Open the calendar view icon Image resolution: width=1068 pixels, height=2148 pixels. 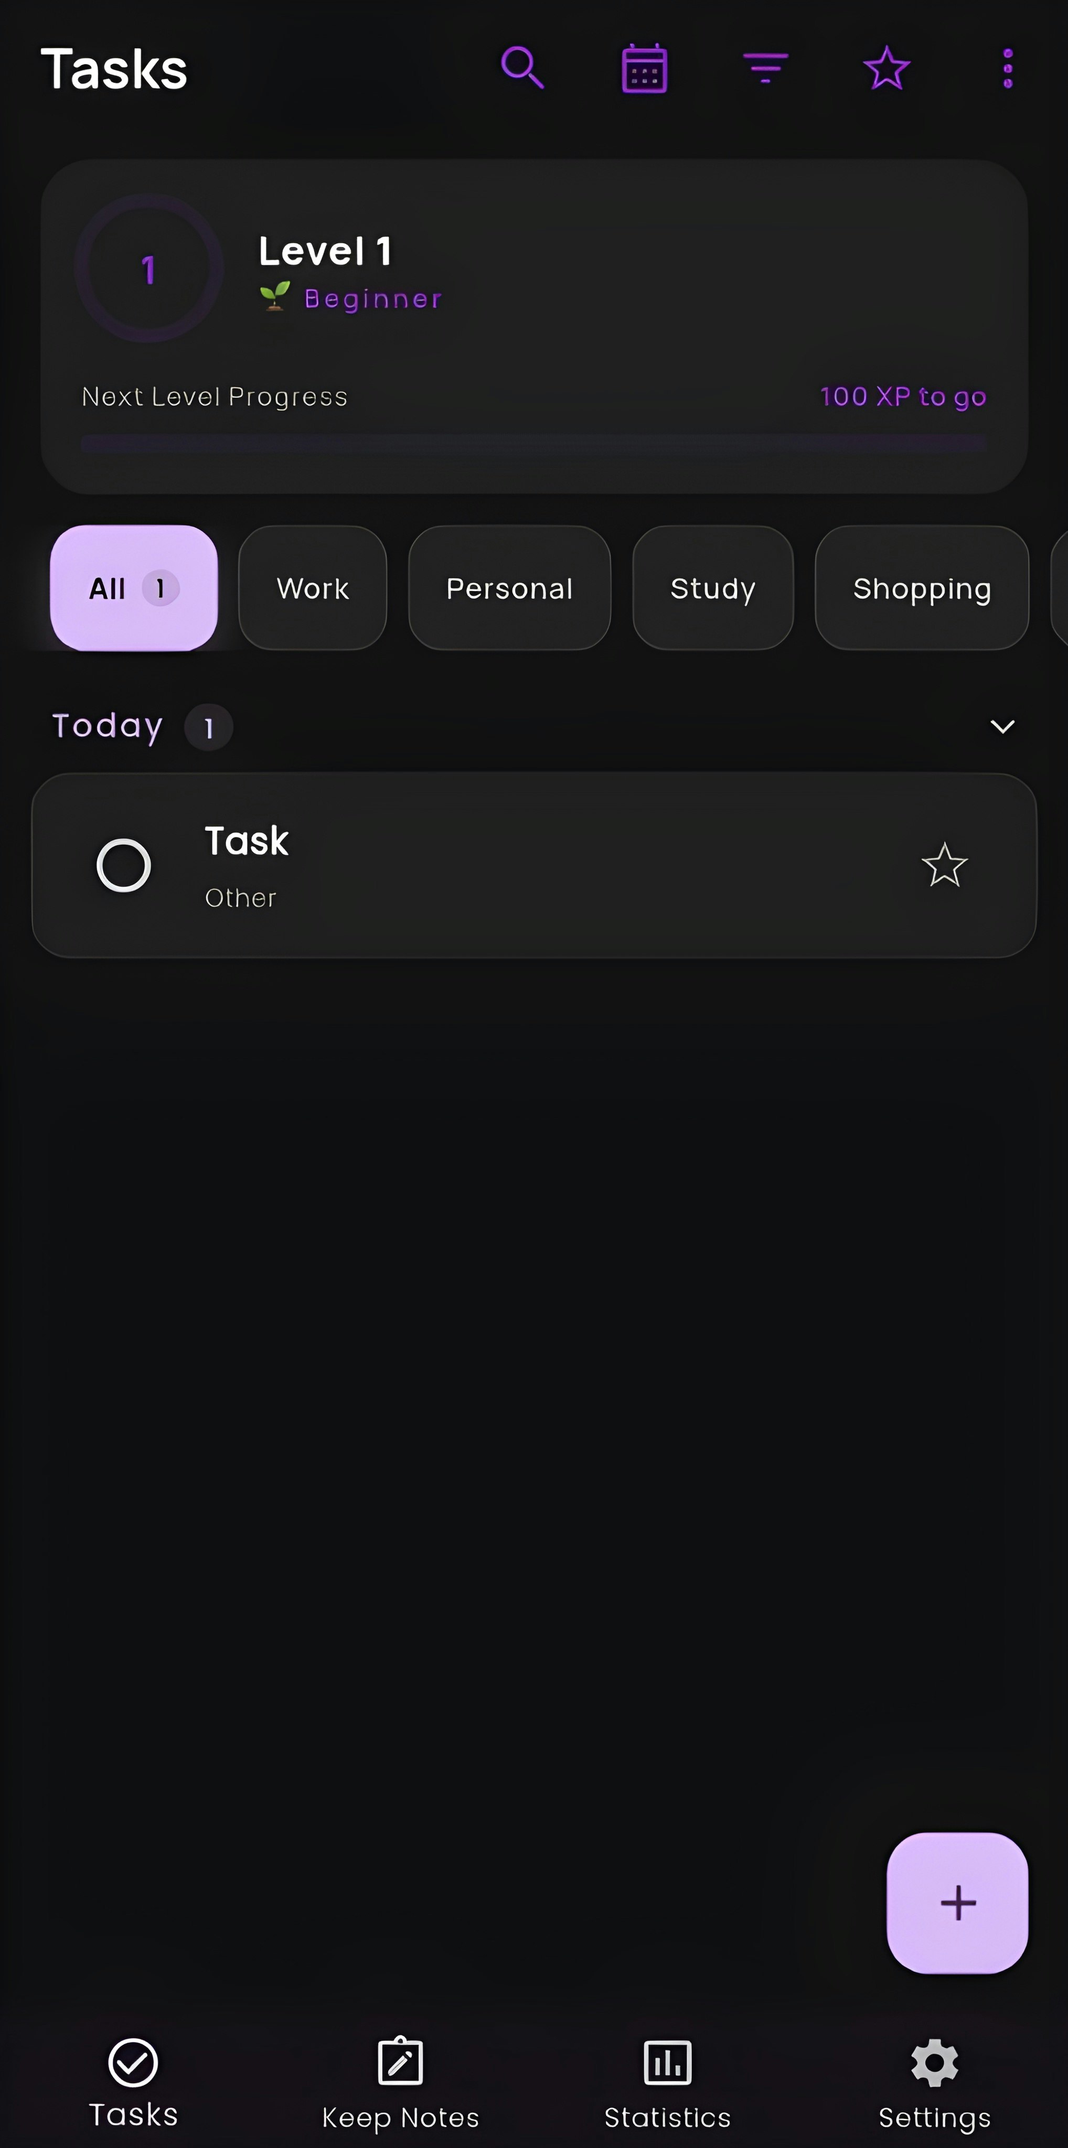[644, 68]
